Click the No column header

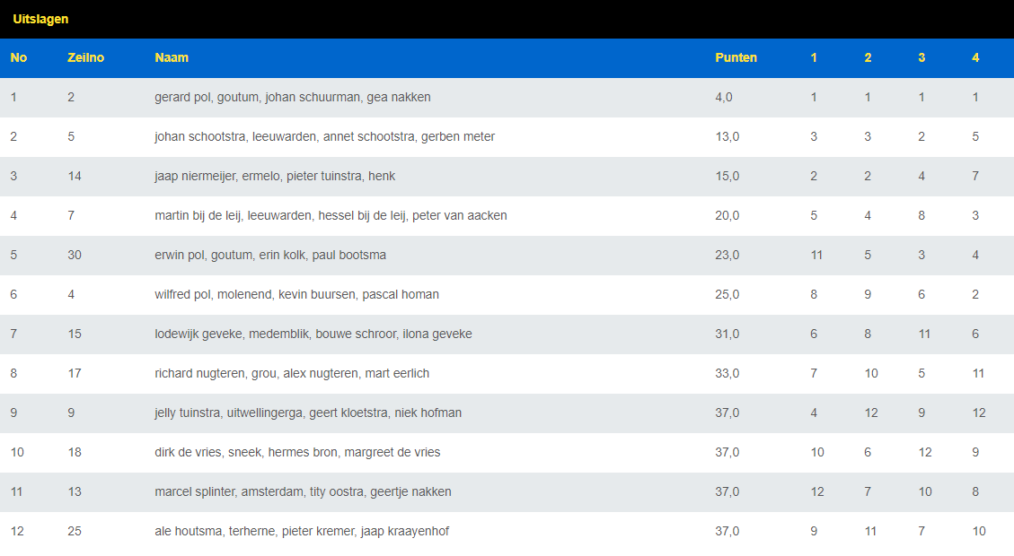[19, 57]
